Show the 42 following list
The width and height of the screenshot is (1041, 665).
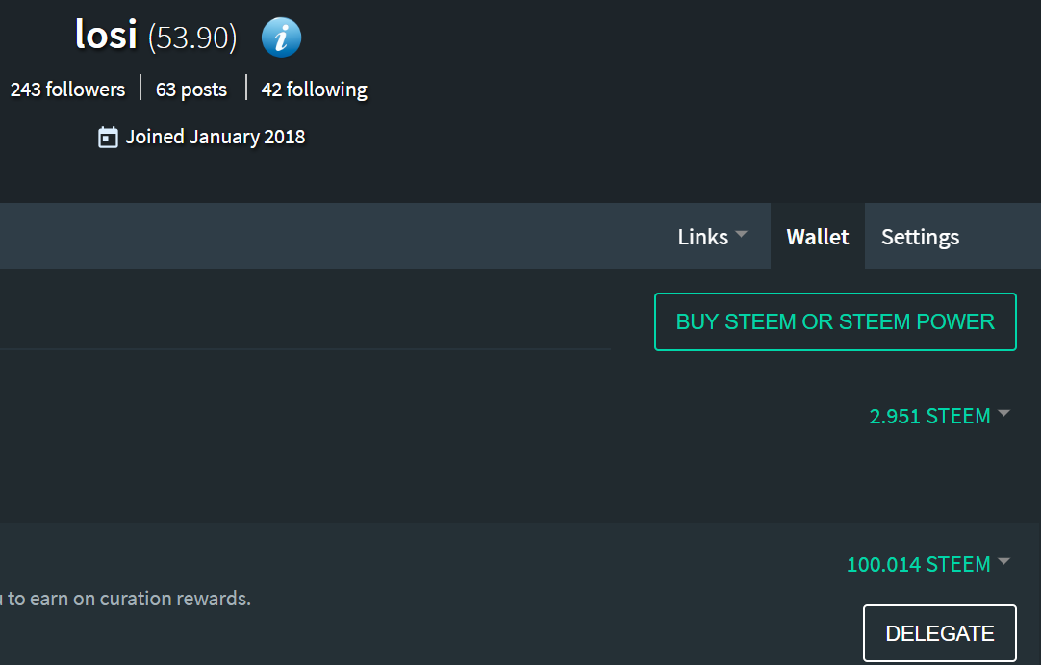click(x=314, y=90)
